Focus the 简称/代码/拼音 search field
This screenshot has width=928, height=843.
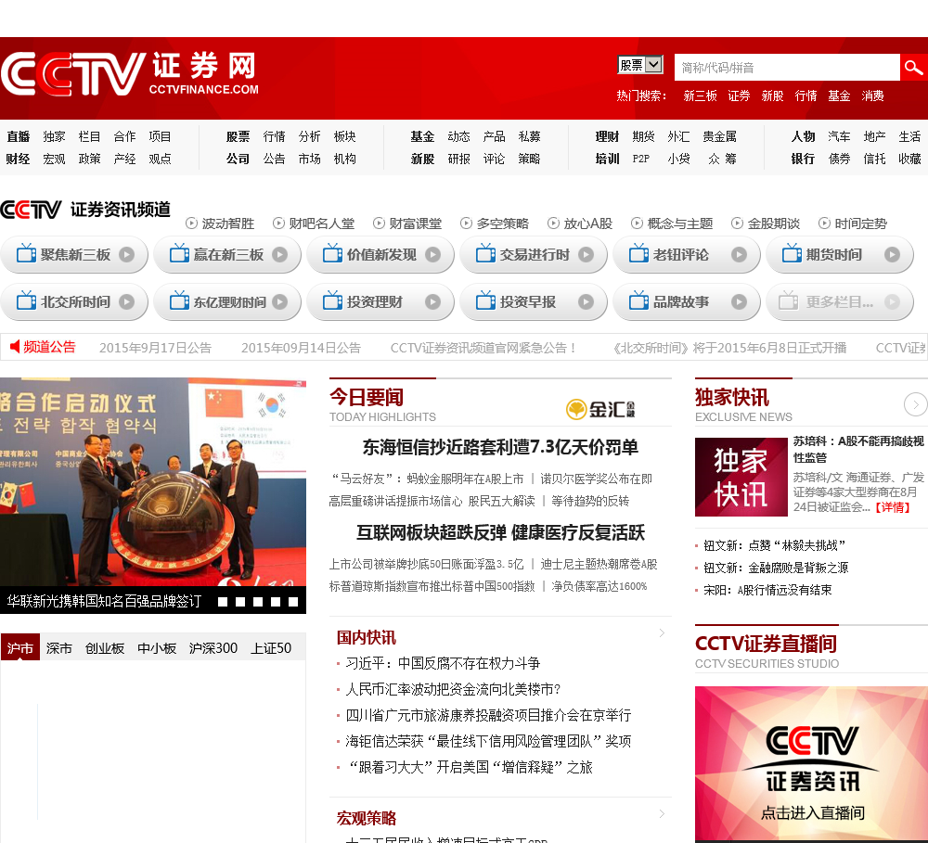tap(787, 68)
